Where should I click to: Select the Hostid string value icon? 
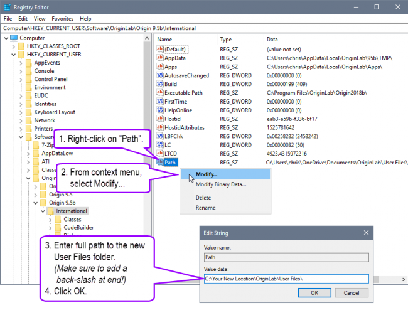(x=159, y=119)
